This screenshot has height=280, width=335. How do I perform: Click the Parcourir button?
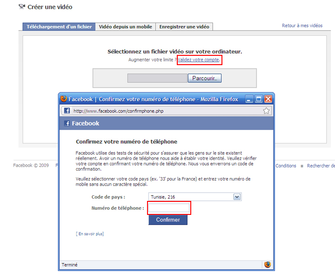(204, 78)
